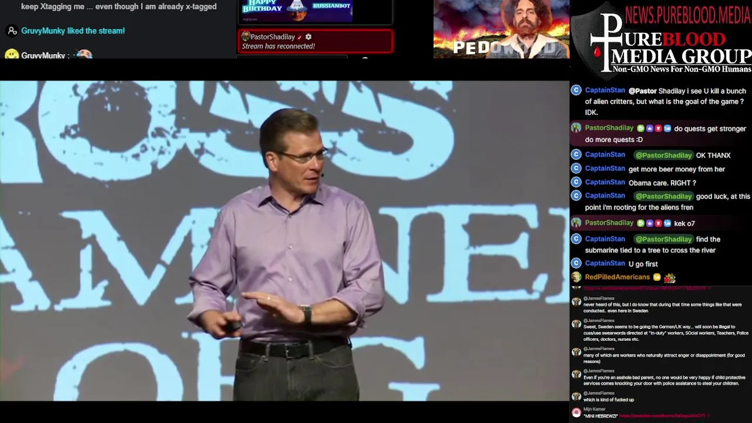The image size is (752, 423).
Task: Click CaptainStan avatar on 'find the submarine' message
Action: coord(576,239)
